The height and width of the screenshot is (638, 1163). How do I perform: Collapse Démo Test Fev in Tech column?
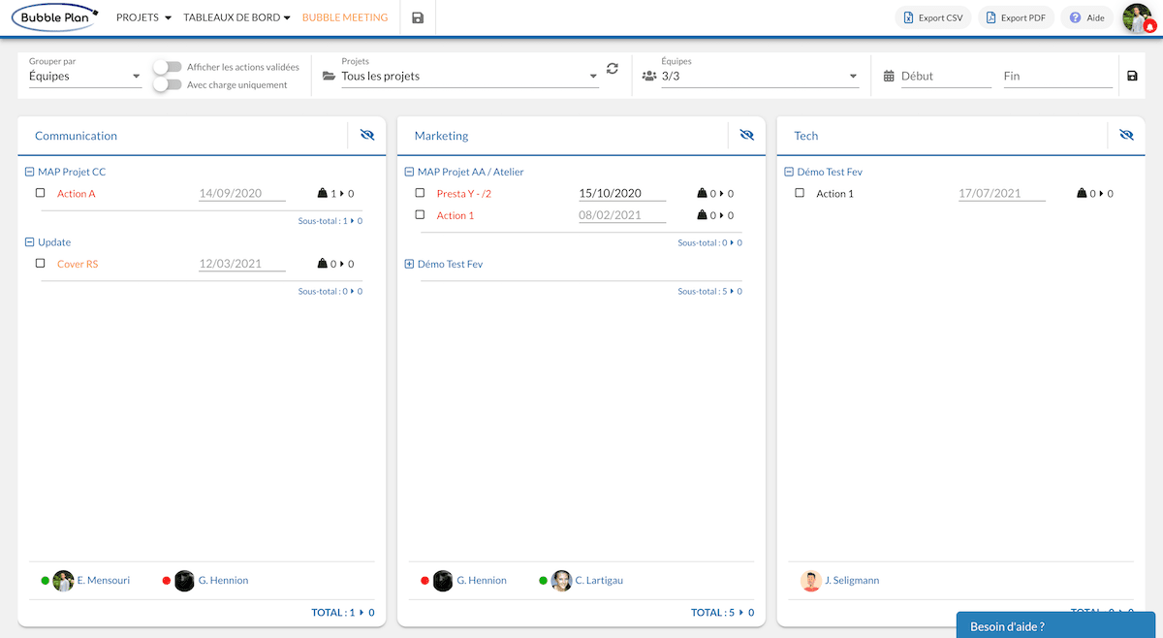(789, 172)
